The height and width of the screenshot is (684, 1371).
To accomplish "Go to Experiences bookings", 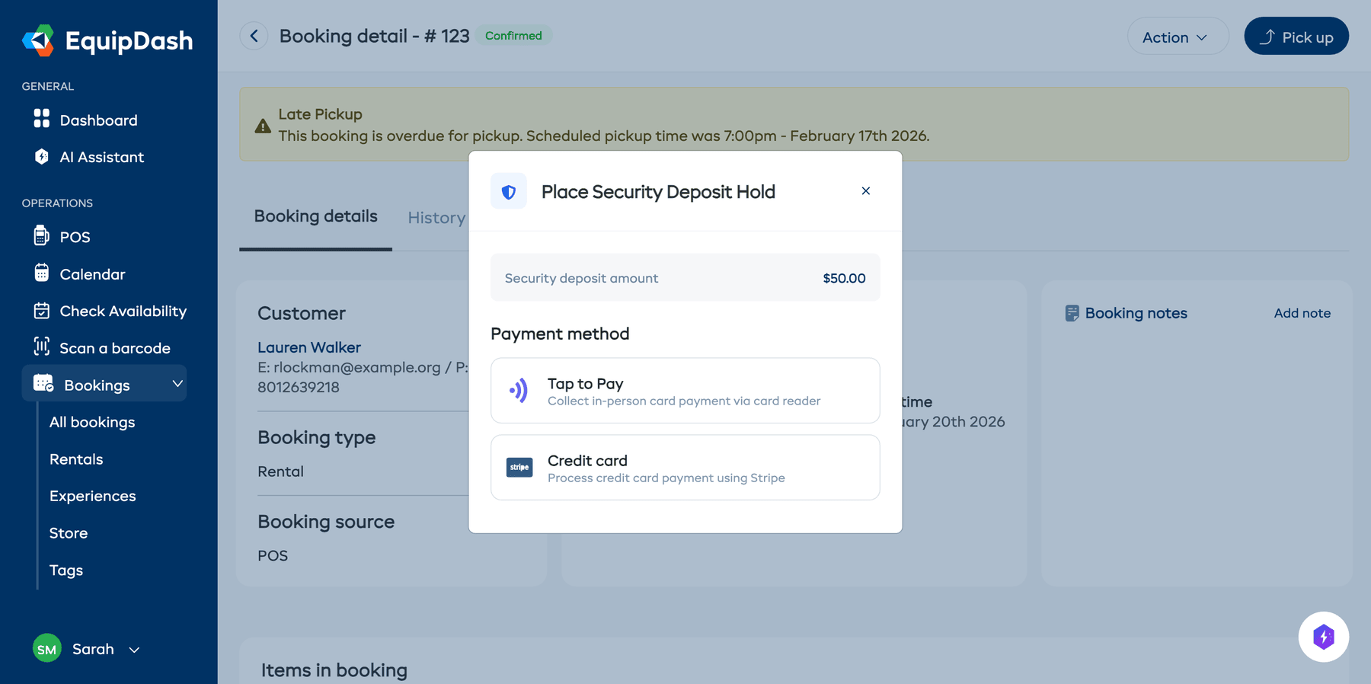I will 93,496.
